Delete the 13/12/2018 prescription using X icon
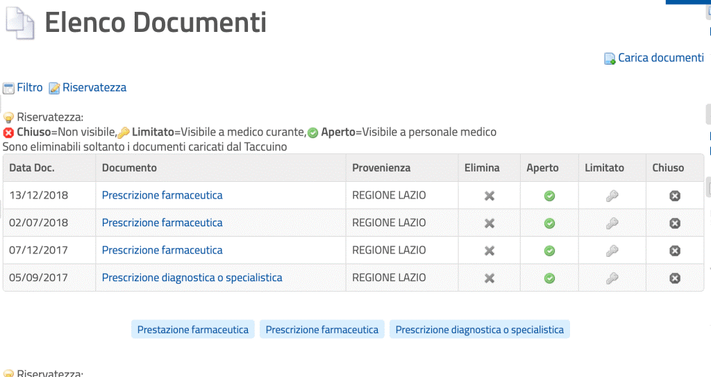This screenshot has height=377, width=711. click(x=490, y=196)
